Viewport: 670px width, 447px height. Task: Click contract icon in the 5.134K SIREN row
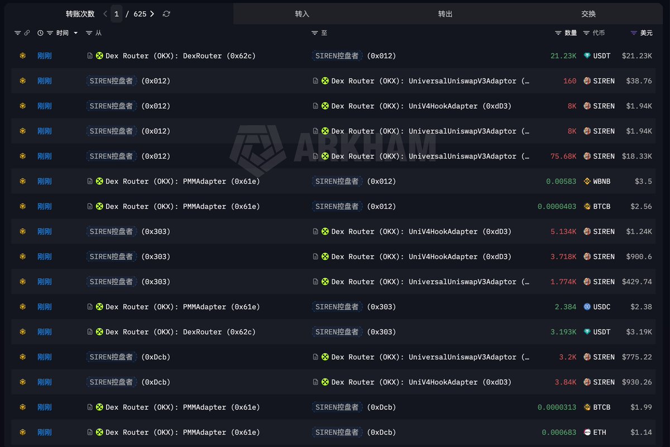click(x=315, y=232)
